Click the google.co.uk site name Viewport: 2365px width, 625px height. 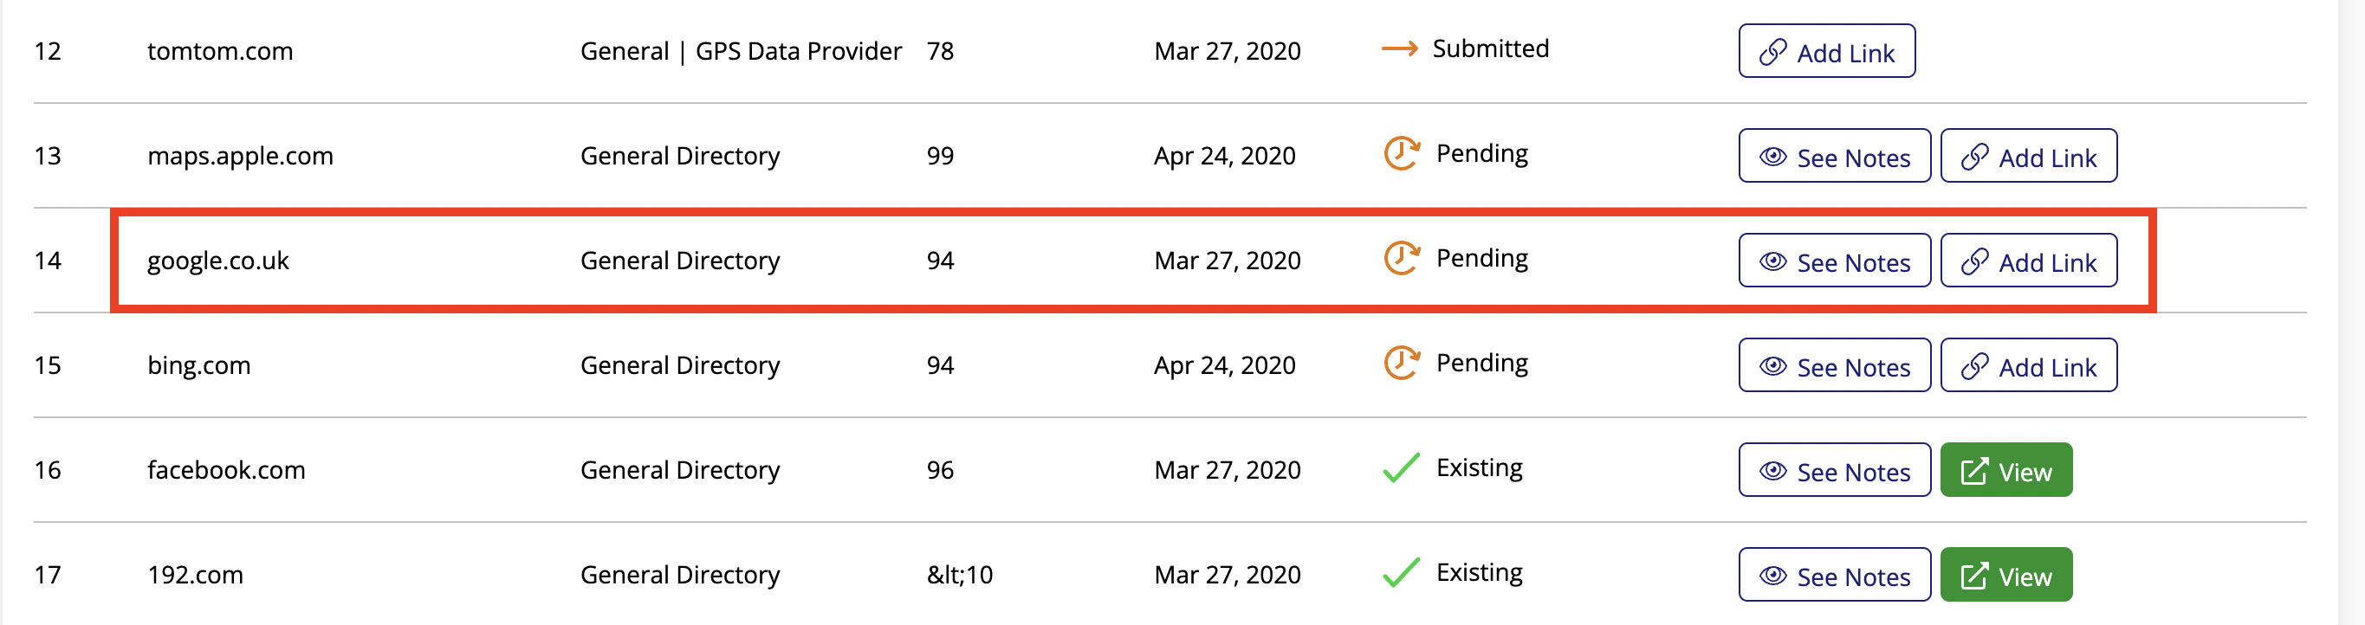click(217, 261)
